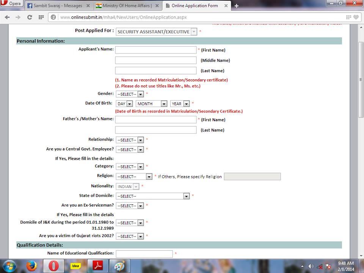
Task: Open the Idea app in taskbar
Action: click(x=76, y=266)
